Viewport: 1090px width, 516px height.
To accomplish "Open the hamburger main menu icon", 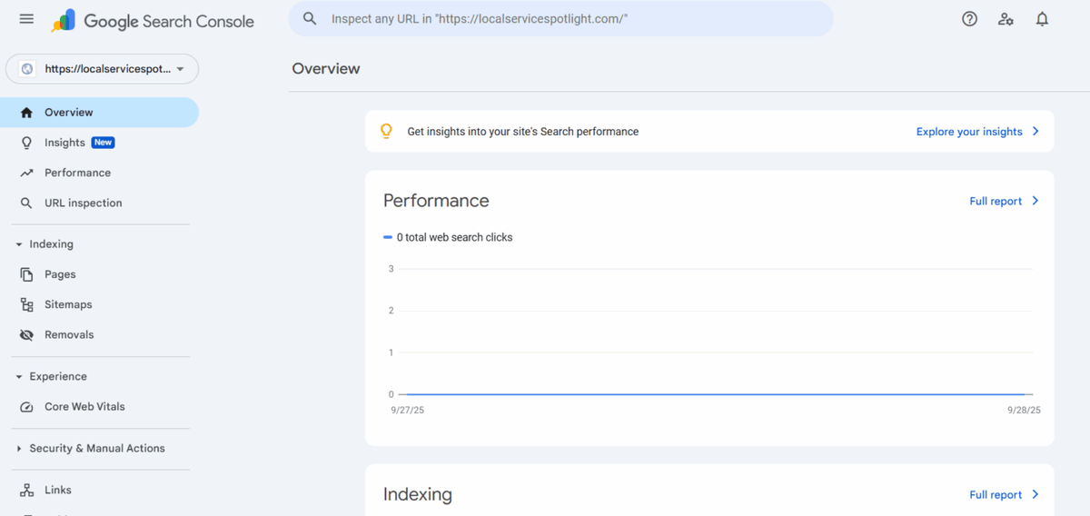I will (x=26, y=19).
